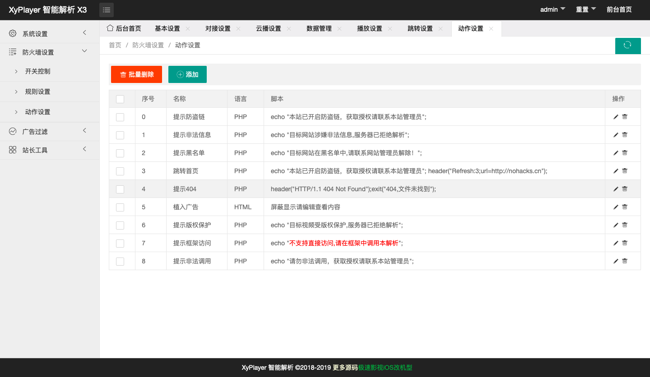This screenshot has height=377, width=650.
Task: Edit the 植入广告 HTML row
Action: tap(616, 207)
